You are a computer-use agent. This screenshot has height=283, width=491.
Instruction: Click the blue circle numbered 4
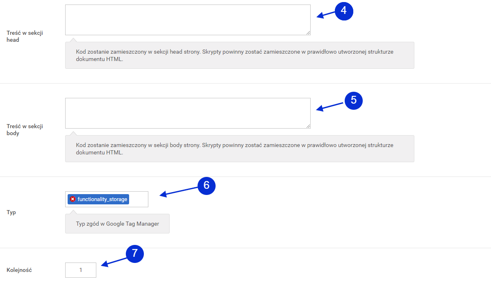point(344,11)
